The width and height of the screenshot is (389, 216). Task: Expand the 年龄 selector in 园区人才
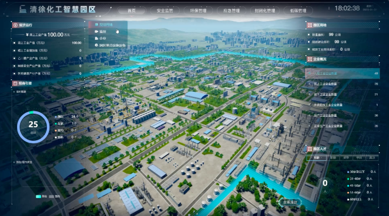tap(317, 157)
